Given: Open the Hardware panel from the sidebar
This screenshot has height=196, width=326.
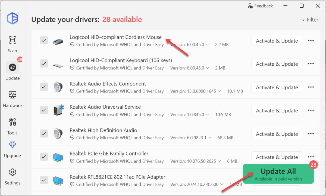Looking at the screenshot, I should click(x=12, y=99).
